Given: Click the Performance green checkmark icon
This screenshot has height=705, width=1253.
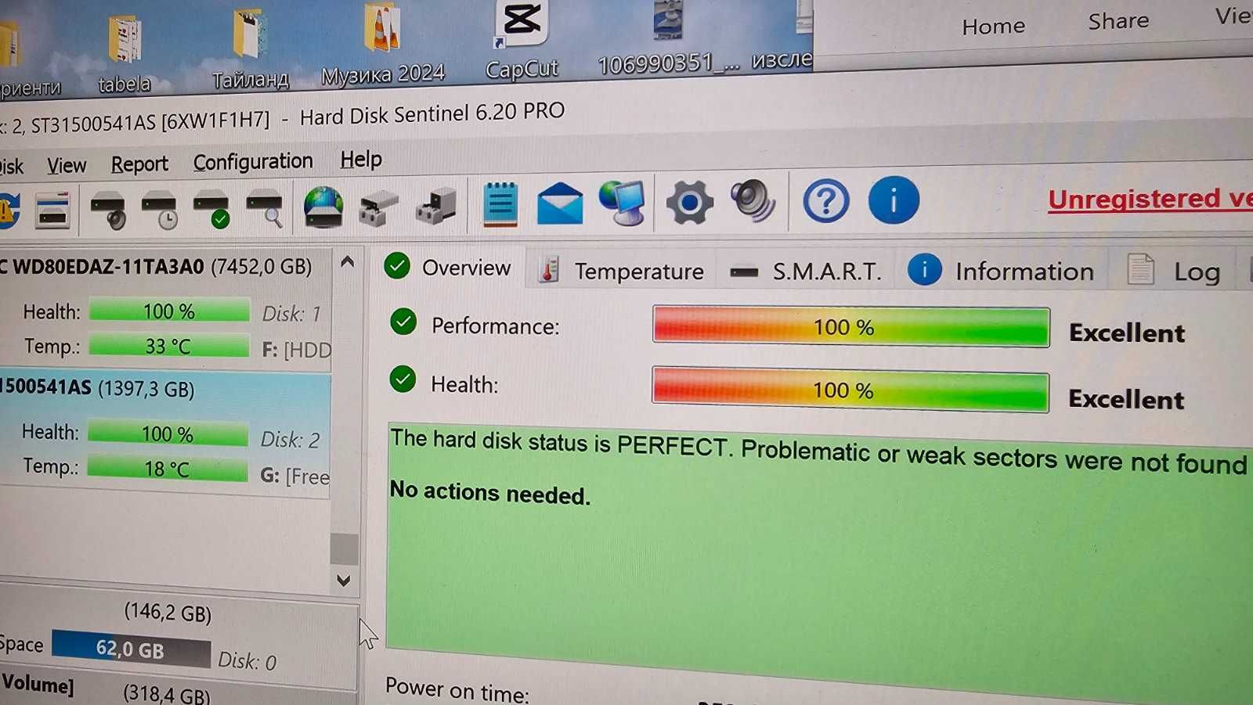Looking at the screenshot, I should click(403, 322).
